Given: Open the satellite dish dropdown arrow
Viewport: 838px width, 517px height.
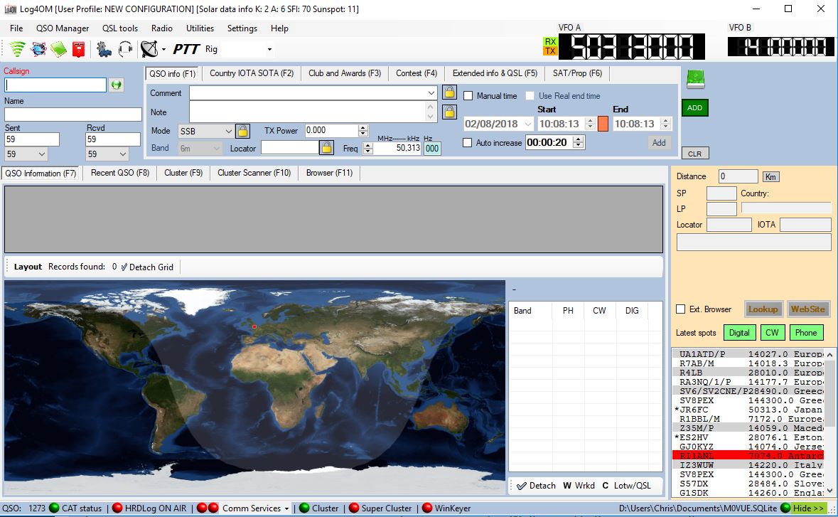Looking at the screenshot, I should click(163, 49).
